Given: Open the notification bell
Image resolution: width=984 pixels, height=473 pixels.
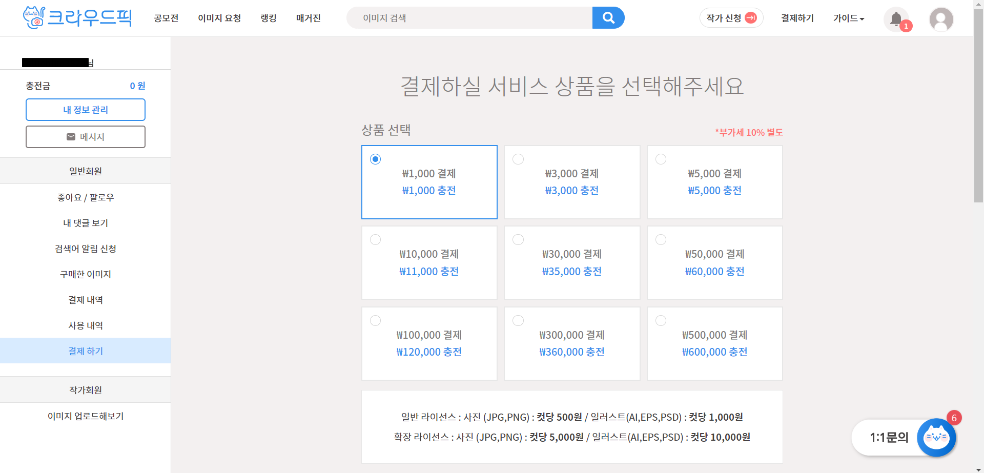Looking at the screenshot, I should 896,18.
